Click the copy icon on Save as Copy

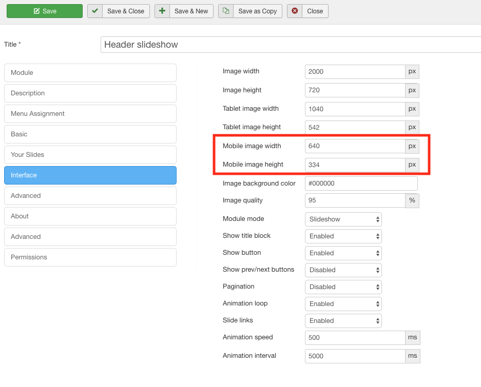click(x=226, y=11)
